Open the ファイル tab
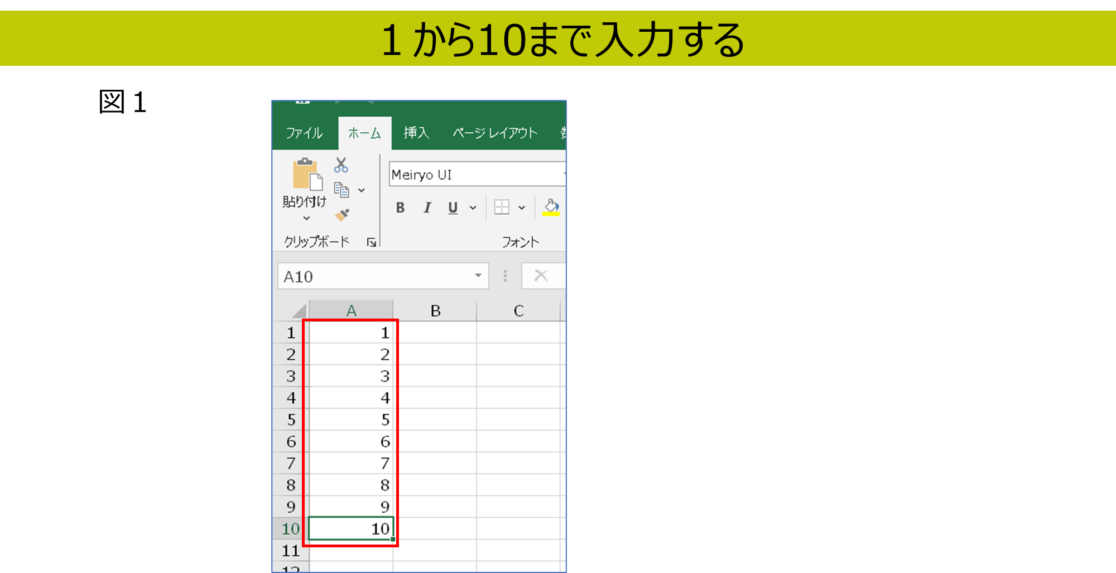Viewport: 1116px width, 573px height. pos(304,133)
